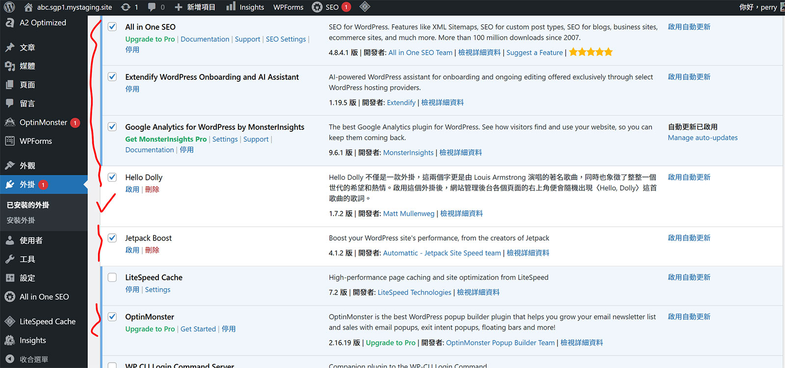Uncheck the Jetpack Boost checkbox
The width and height of the screenshot is (785, 368).
[x=112, y=238]
